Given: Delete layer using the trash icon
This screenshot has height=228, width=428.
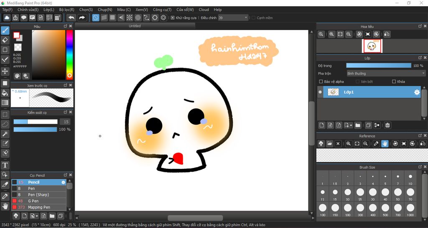Looking at the screenshot, I should coord(387,125).
